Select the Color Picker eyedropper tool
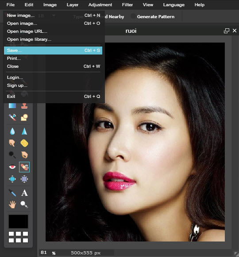 [12, 193]
